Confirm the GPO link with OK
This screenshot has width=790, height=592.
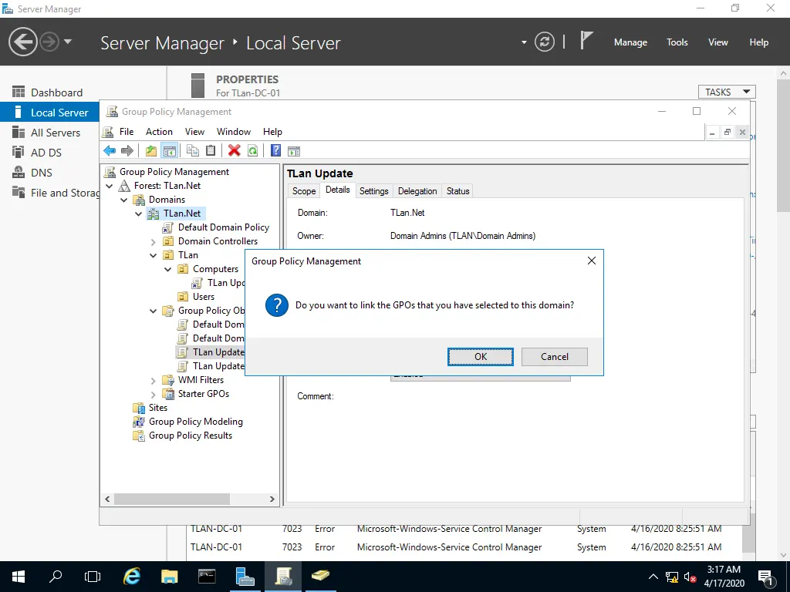pyautogui.click(x=481, y=356)
